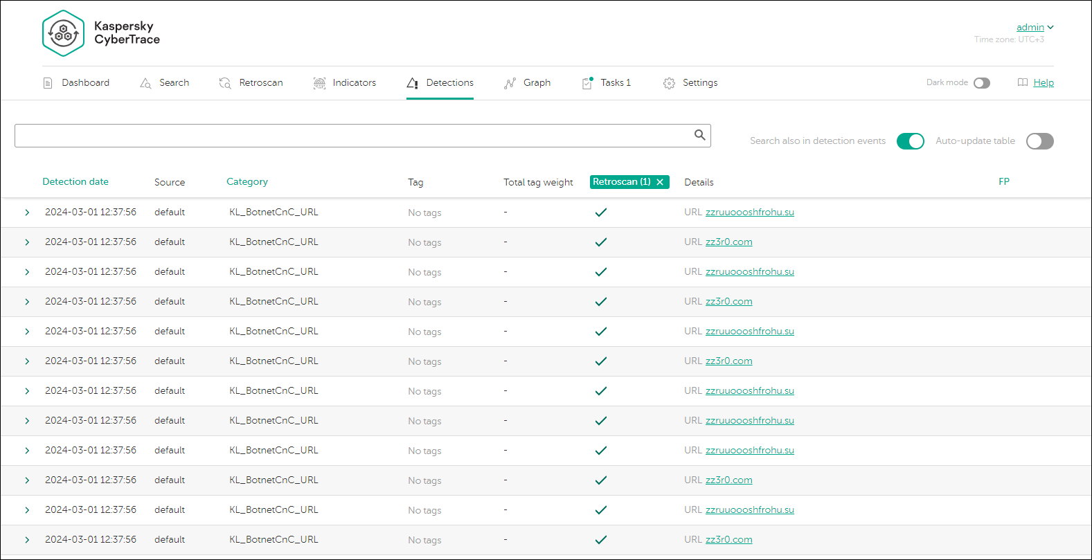Enable Dark mode toggle
The width and height of the screenshot is (1092, 560).
click(981, 83)
